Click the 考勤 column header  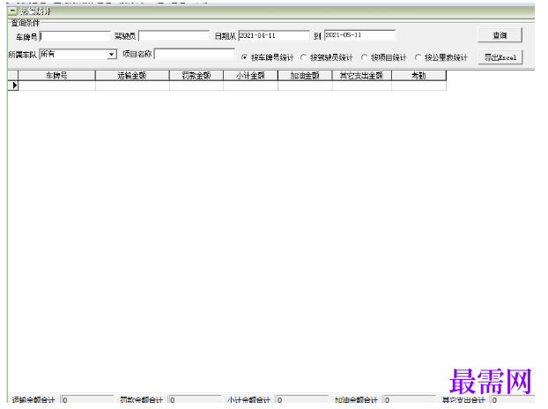tap(419, 75)
